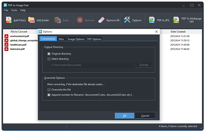The image size is (205, 132).
Task: Click the date 2012/6/4 11:43:00
Action: [180, 45]
